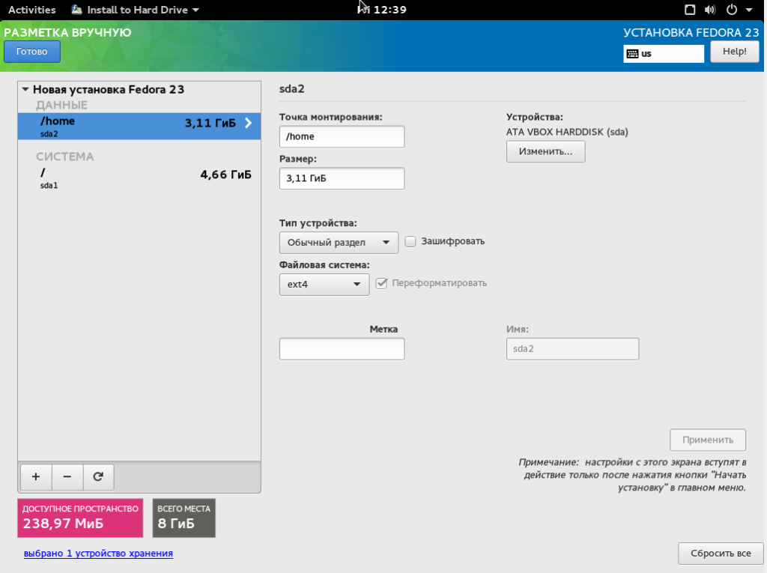Collapse the Новая установка Fedora 23 tree
Image resolution: width=767 pixels, height=573 pixels.
[x=27, y=89]
